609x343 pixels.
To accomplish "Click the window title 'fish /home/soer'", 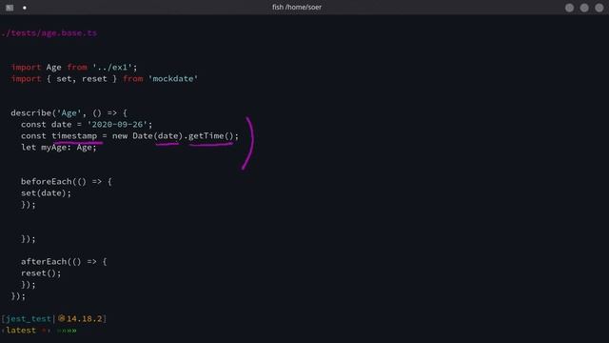I will pyautogui.click(x=297, y=7).
